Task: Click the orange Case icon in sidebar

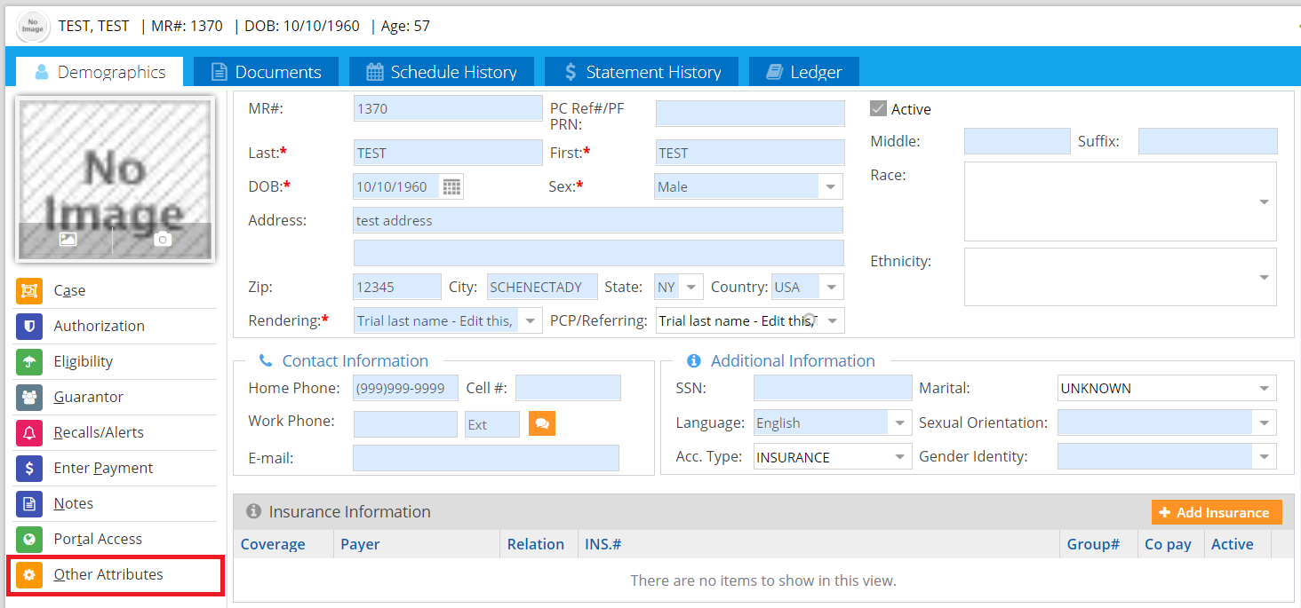Action: pyautogui.click(x=29, y=290)
